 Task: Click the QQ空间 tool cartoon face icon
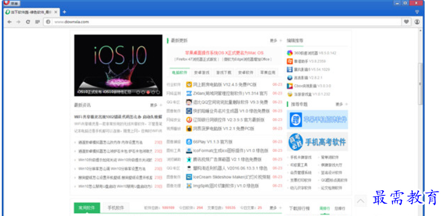(189, 102)
